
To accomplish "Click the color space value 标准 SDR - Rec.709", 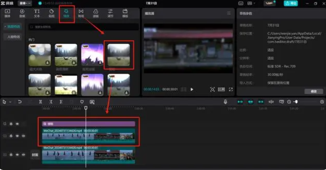I will pos(281,66).
